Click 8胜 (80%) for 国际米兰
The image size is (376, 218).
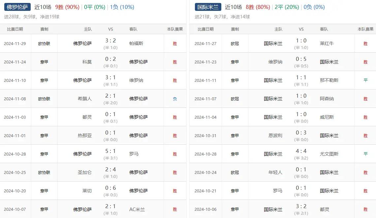click(x=258, y=7)
